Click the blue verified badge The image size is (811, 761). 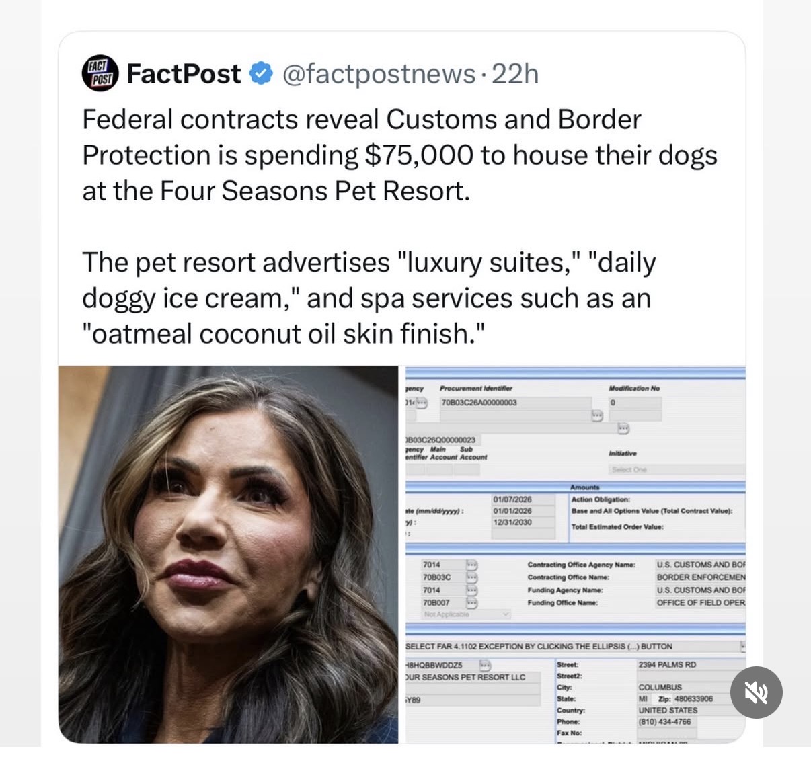[x=261, y=73]
